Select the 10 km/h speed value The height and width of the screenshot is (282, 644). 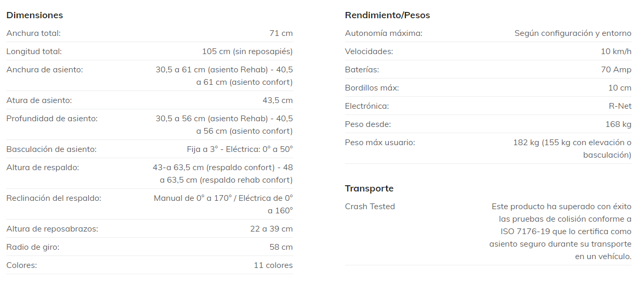pos(616,52)
